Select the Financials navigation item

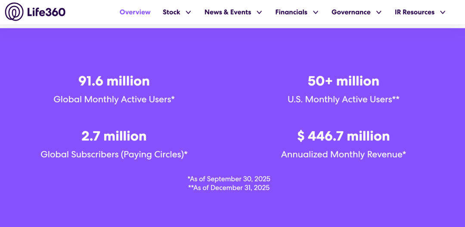point(291,12)
